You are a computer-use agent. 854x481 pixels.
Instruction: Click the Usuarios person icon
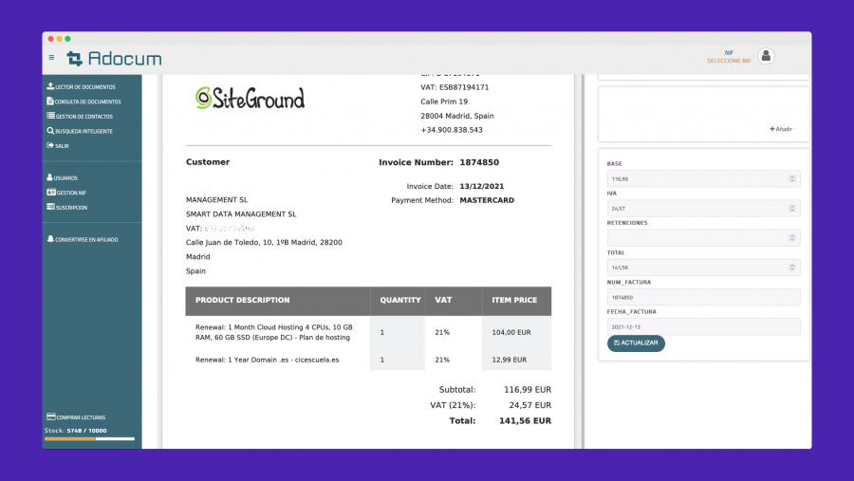49,177
